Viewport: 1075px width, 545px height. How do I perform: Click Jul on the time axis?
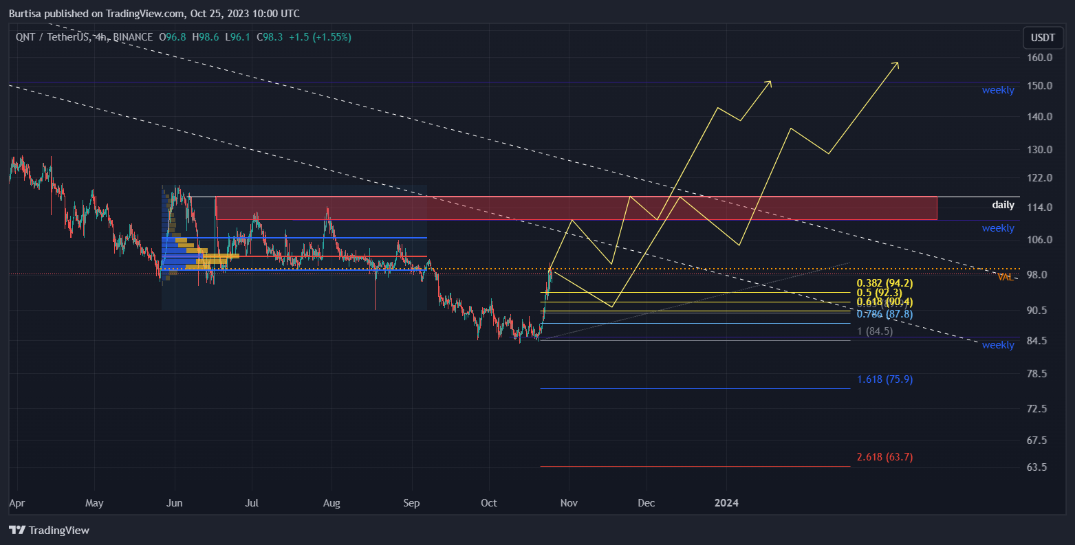click(x=252, y=503)
